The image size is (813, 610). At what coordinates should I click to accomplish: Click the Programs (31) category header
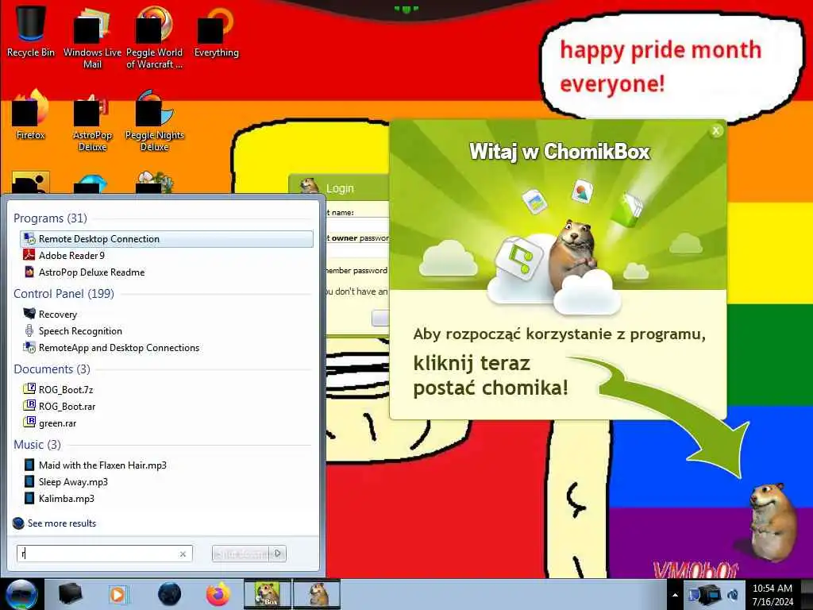(50, 218)
